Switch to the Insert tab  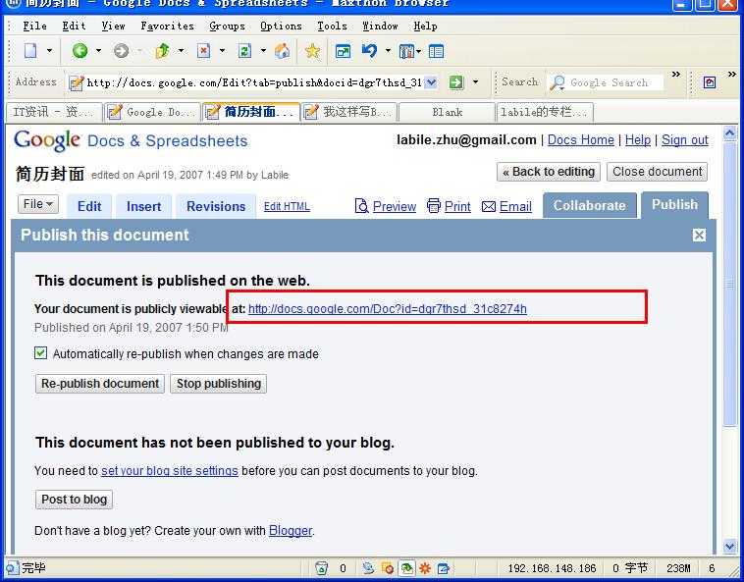tap(143, 206)
